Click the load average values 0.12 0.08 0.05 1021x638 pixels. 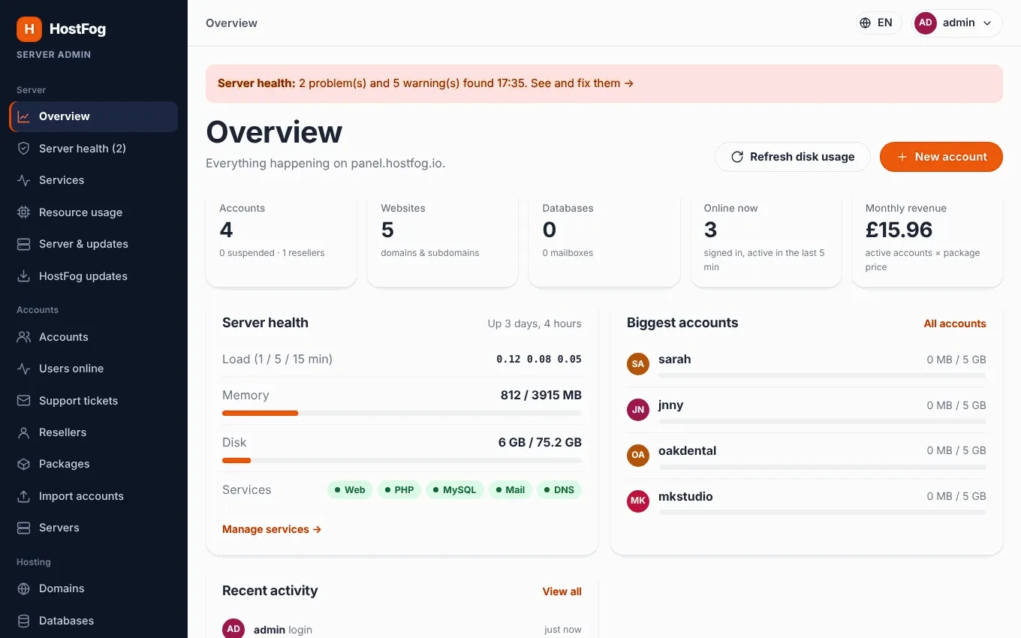(x=539, y=360)
